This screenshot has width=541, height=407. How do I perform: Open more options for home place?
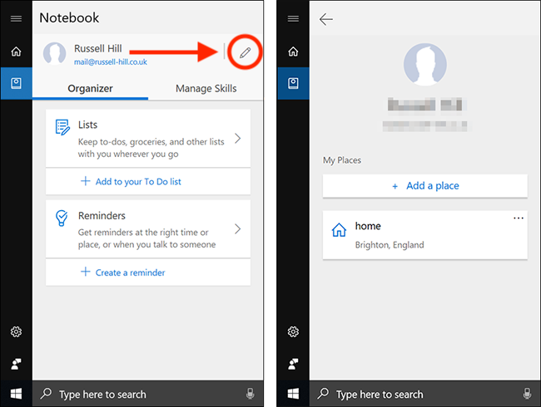519,218
